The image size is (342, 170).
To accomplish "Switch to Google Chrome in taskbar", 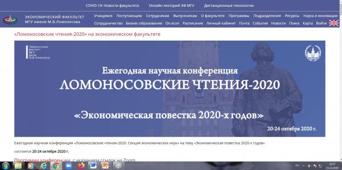I will point(56,166).
